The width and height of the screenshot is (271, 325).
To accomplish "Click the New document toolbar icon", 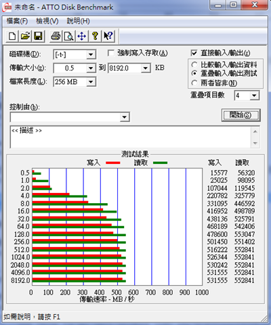I will click(12, 36).
